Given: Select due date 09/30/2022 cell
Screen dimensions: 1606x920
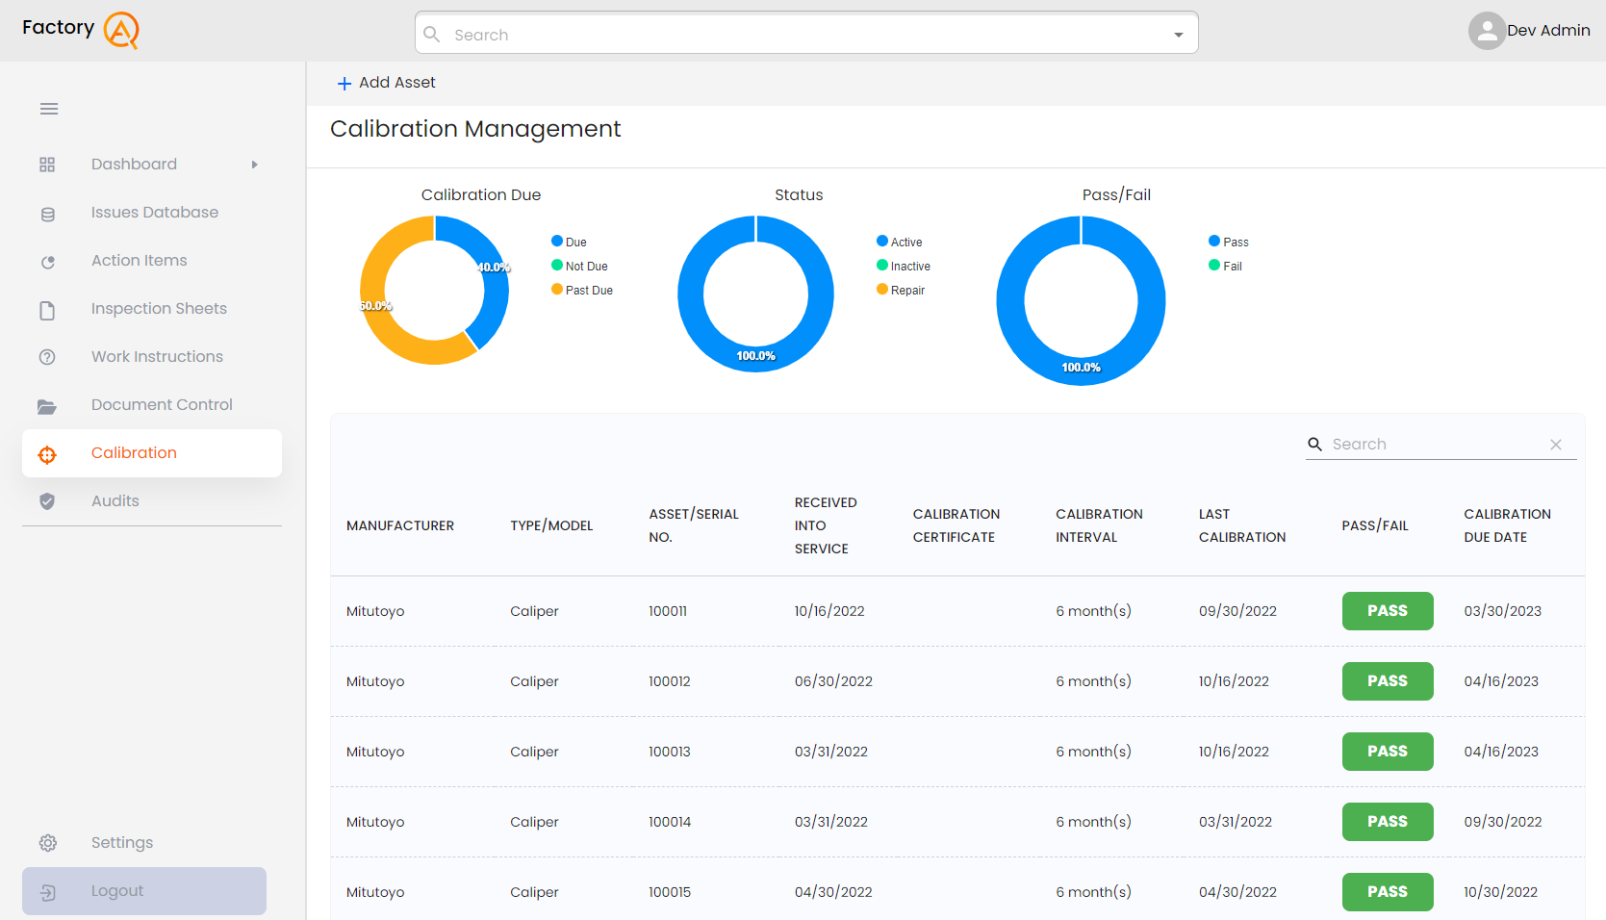Looking at the screenshot, I should click(1503, 822).
